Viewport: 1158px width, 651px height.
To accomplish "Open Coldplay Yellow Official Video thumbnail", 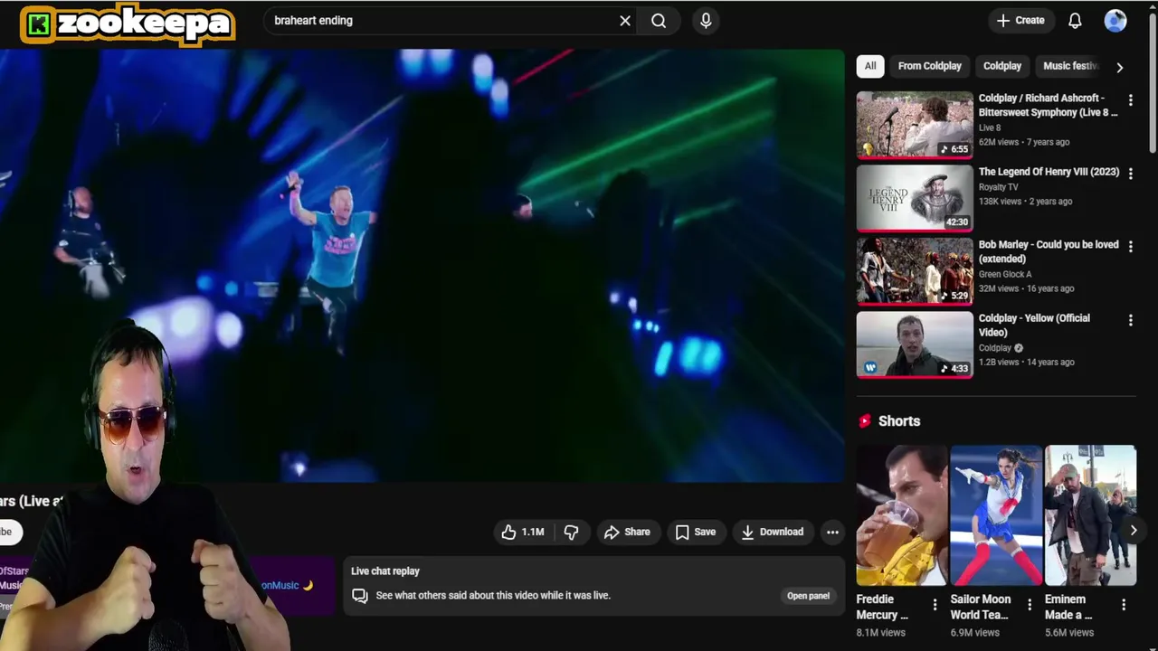I will tap(915, 344).
